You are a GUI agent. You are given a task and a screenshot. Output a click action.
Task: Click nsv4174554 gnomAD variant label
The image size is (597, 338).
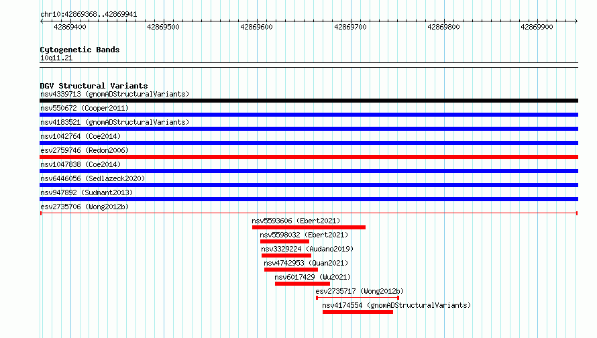(396, 305)
